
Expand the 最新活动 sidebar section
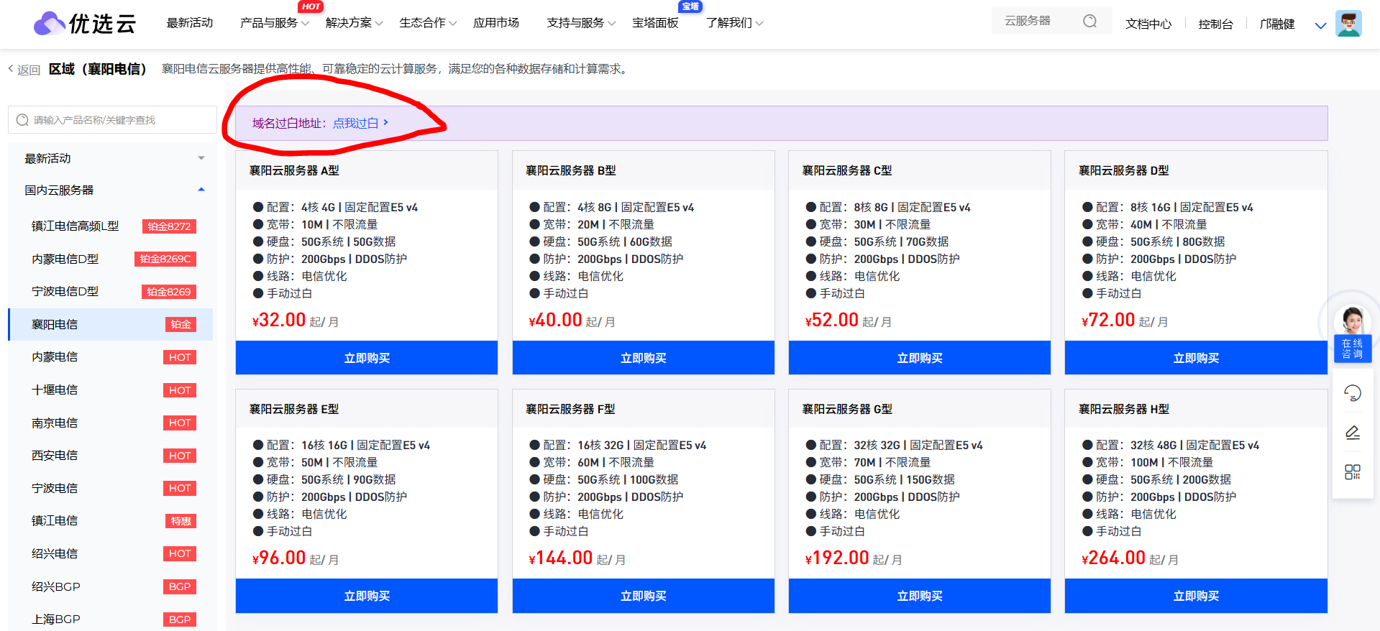pos(201,158)
